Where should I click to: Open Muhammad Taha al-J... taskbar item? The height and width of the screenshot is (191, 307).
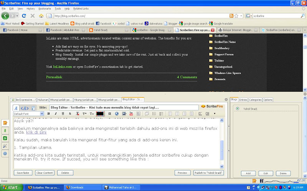pyautogui.click(x=122, y=188)
